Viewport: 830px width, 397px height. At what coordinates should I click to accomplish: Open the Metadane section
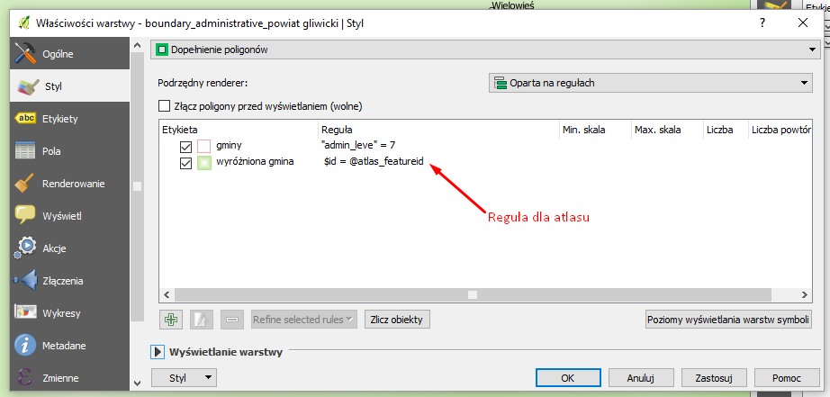[x=64, y=346]
